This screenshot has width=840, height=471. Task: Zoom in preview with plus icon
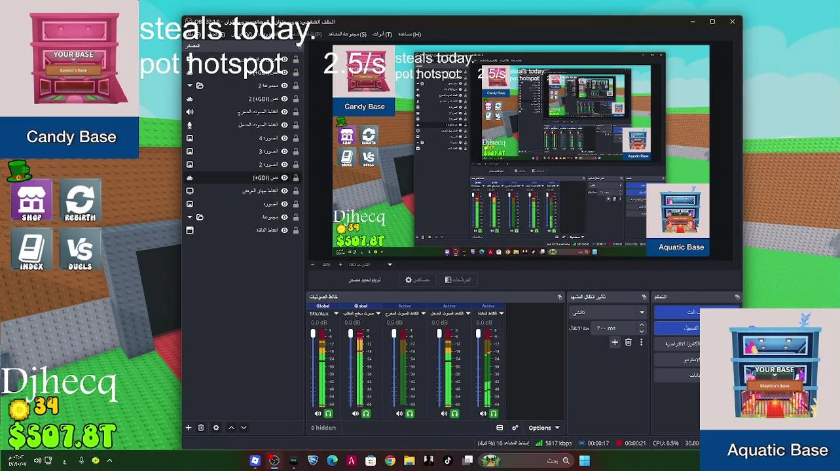pyautogui.click(x=340, y=265)
